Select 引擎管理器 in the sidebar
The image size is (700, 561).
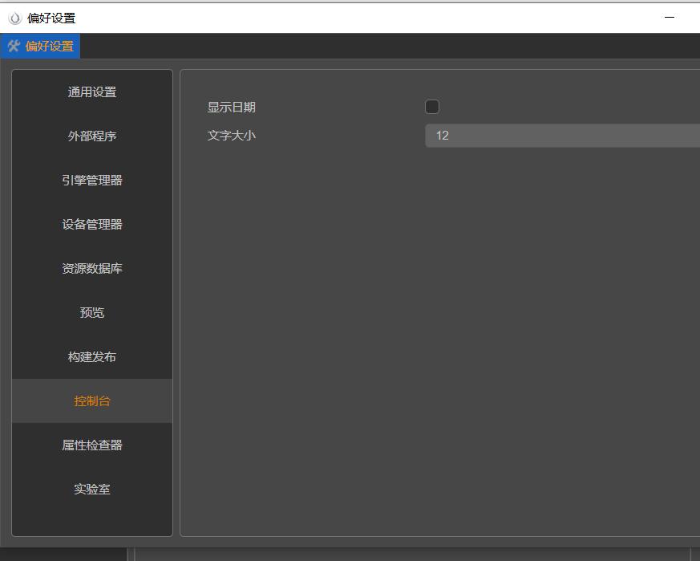click(91, 180)
